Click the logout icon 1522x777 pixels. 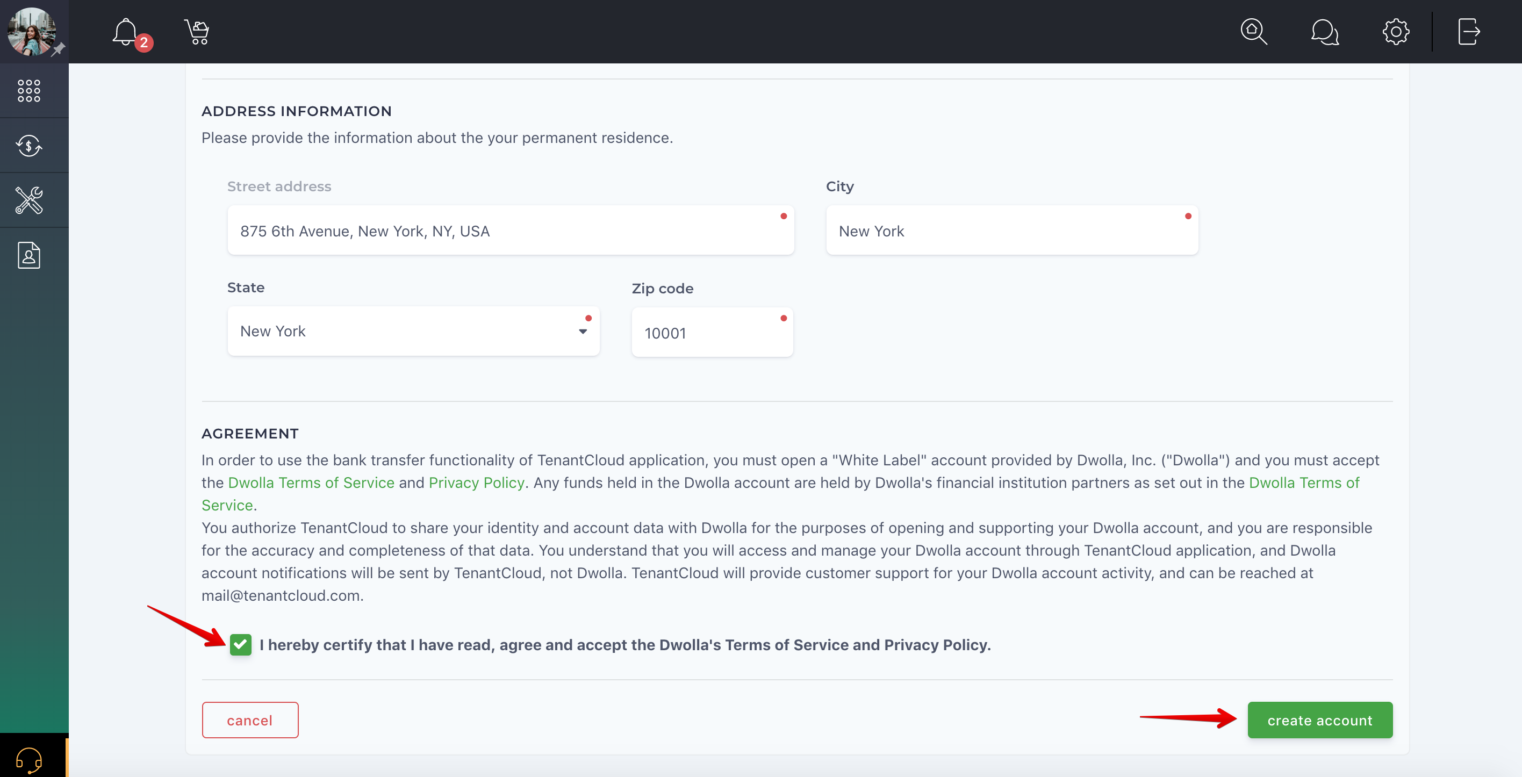(x=1468, y=32)
